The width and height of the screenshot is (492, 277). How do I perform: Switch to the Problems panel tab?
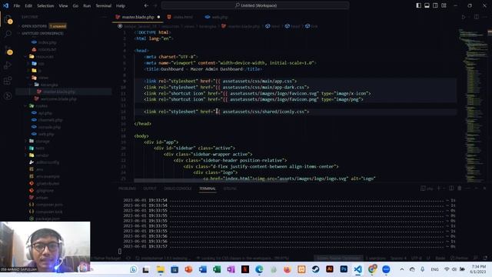(x=127, y=189)
